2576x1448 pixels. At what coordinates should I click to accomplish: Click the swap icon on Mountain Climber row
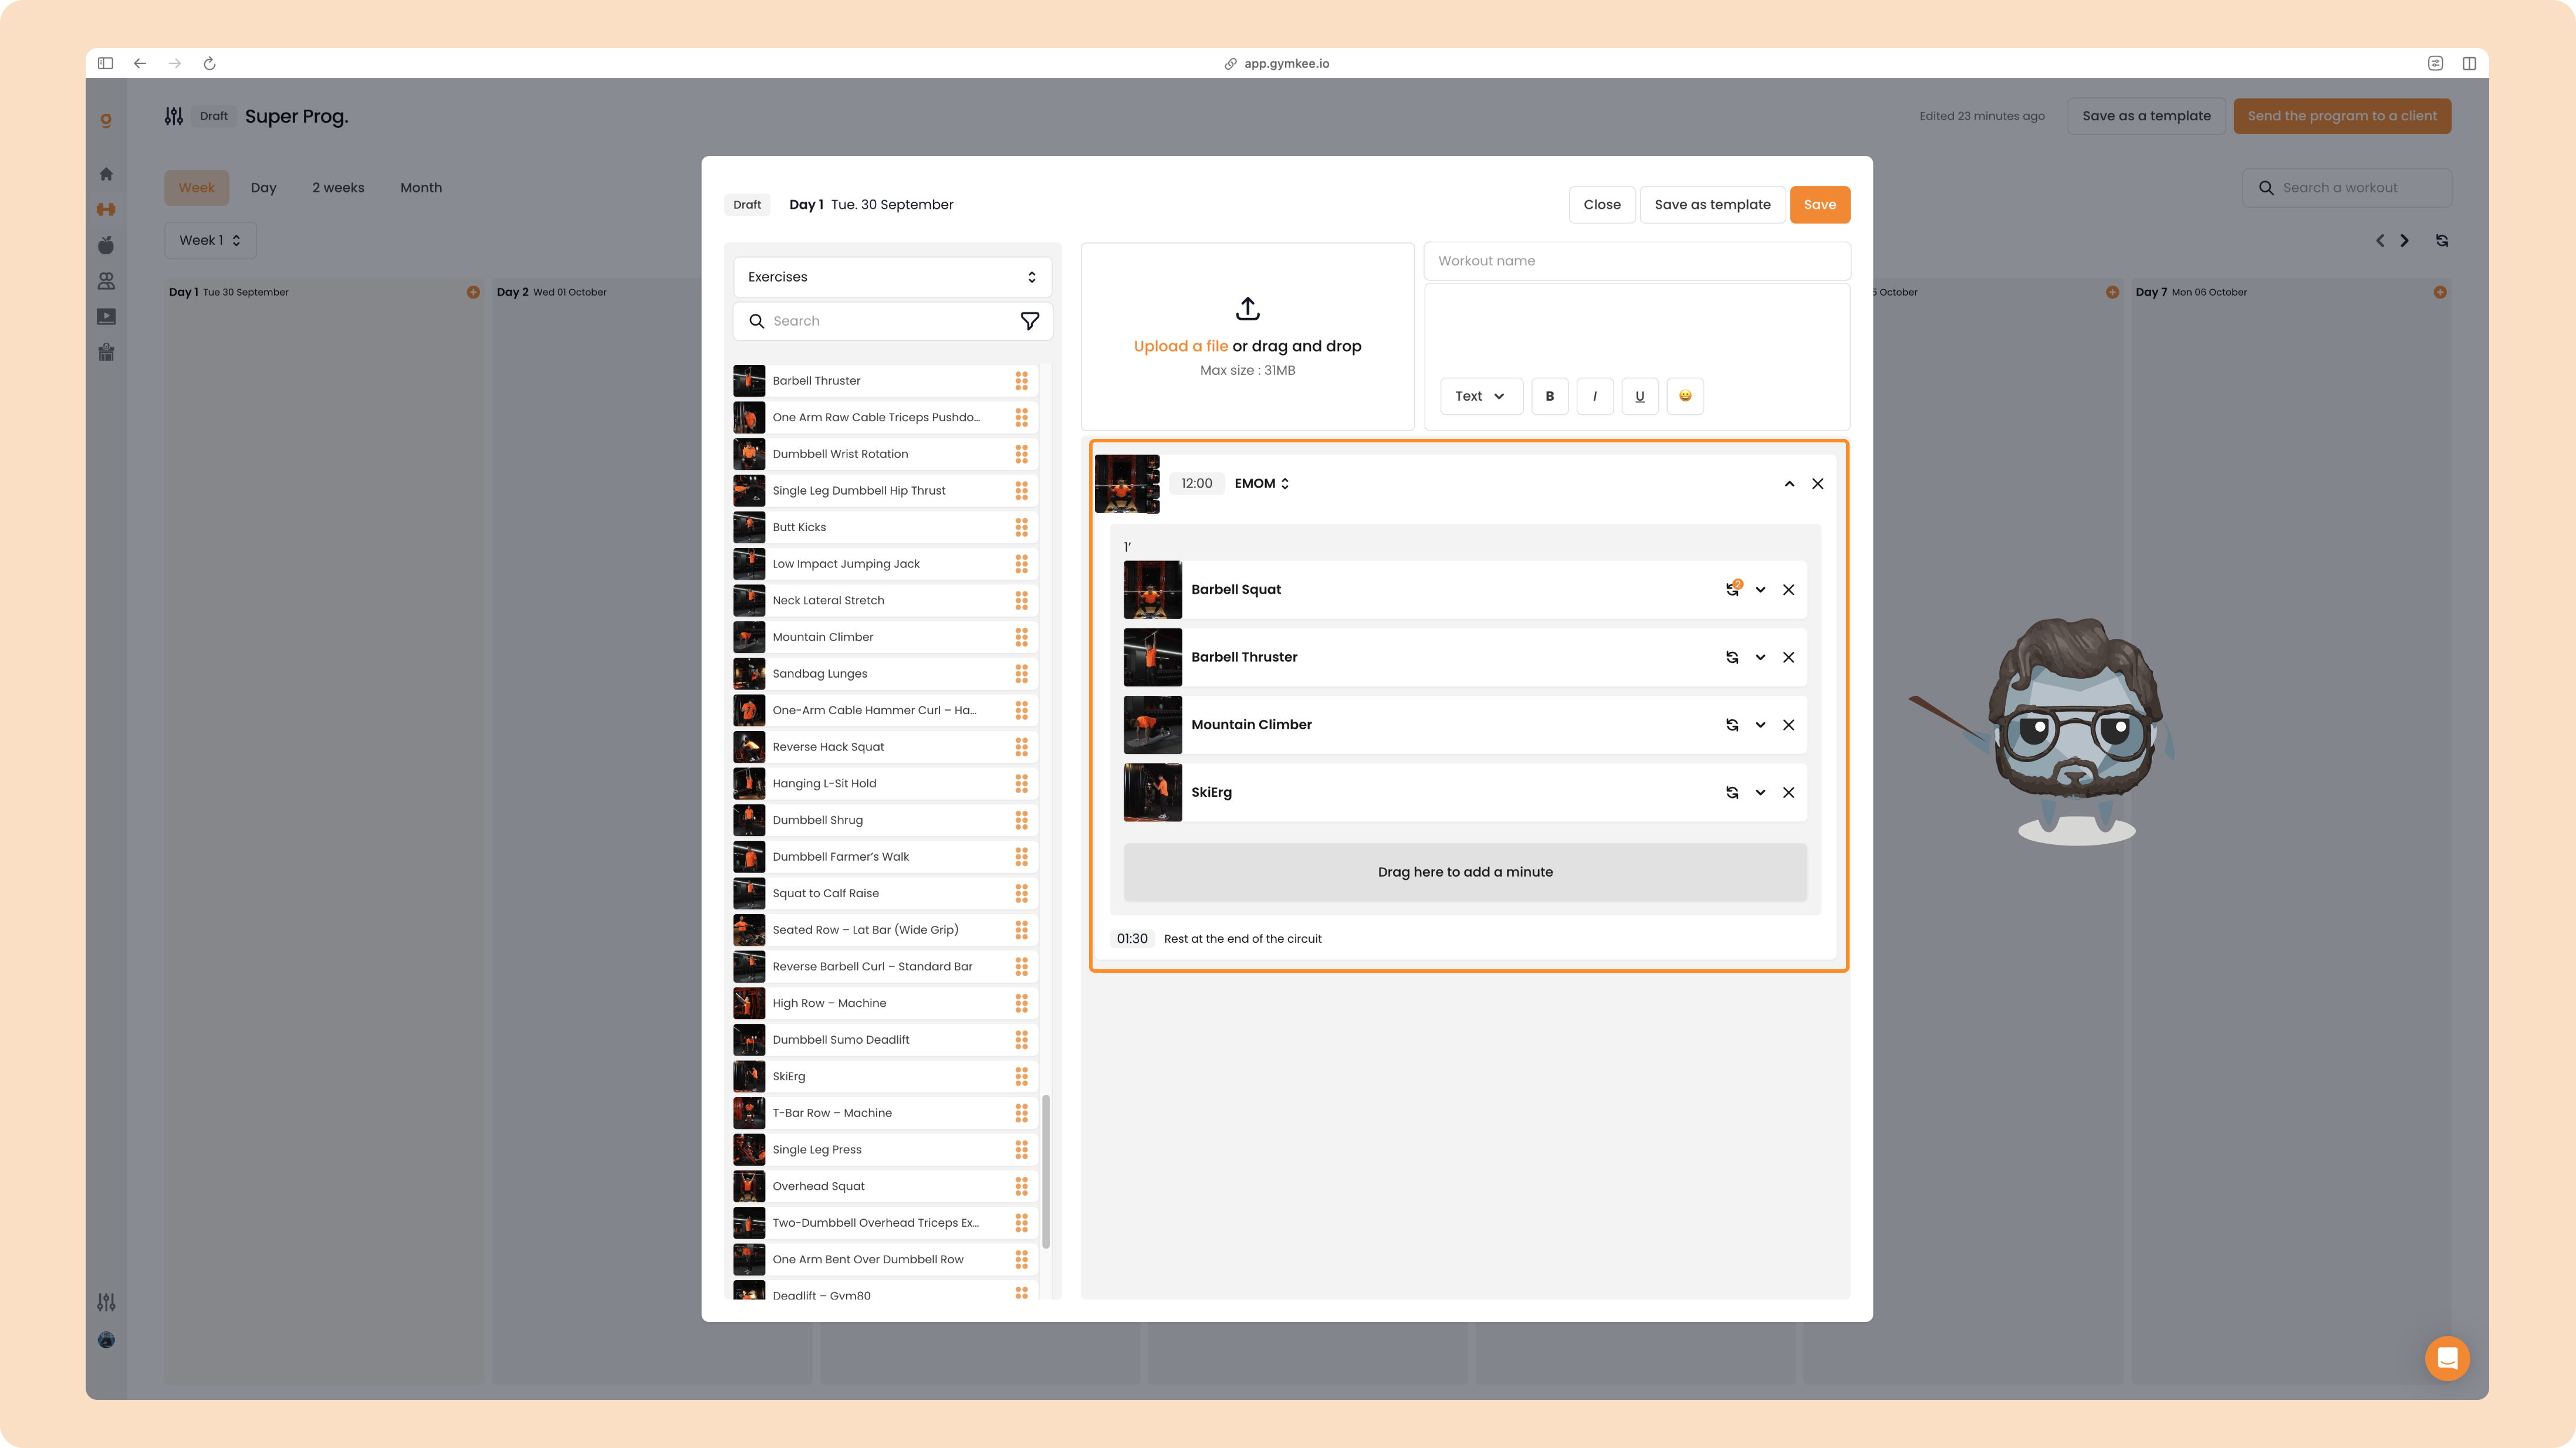[x=1732, y=725]
